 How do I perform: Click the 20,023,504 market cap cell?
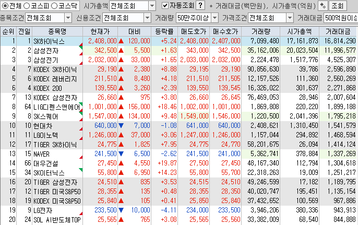coord(302,50)
